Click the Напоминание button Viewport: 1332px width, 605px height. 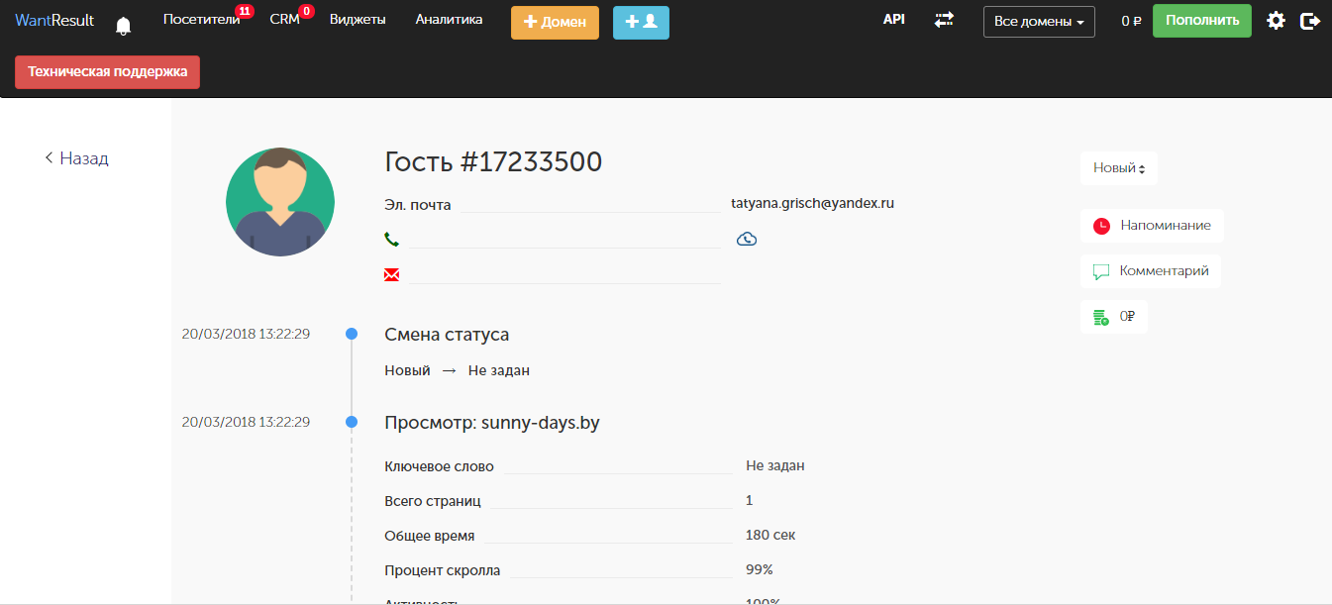[x=1152, y=226]
